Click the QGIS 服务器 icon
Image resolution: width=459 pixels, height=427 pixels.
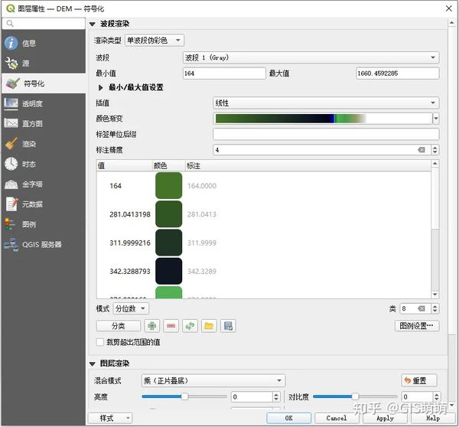click(x=11, y=245)
